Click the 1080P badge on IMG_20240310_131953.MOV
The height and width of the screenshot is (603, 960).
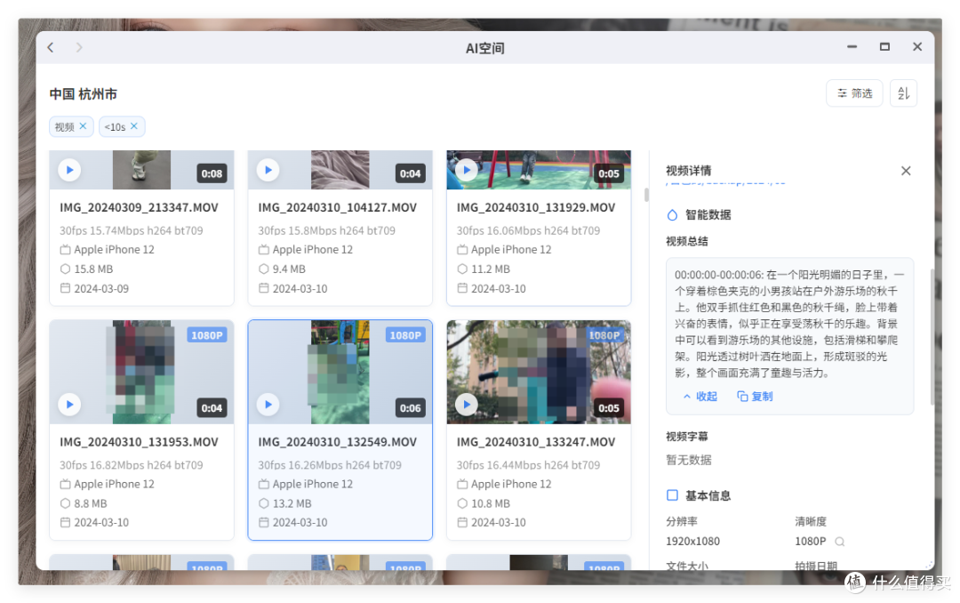[207, 335]
